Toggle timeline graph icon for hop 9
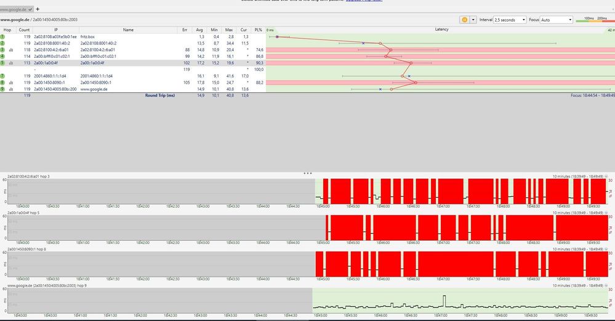615x321 pixels. tap(11, 89)
